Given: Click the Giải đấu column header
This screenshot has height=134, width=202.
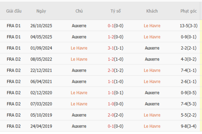Looking at the screenshot, I should (14, 11).
